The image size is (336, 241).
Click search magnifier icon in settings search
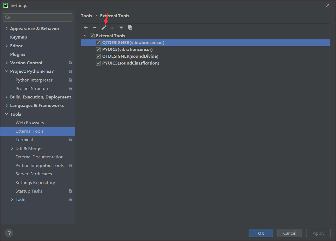pyautogui.click(x=7, y=18)
